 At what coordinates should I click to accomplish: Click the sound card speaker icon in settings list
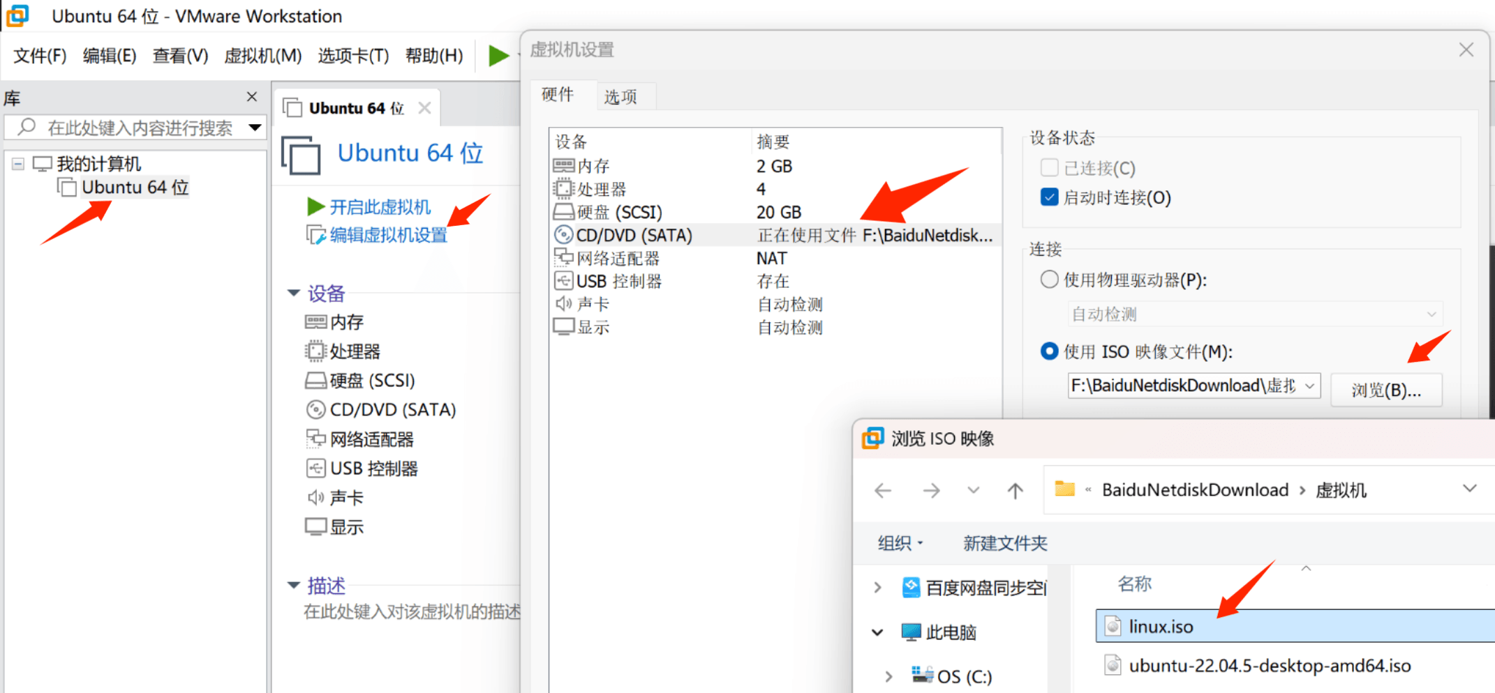tap(563, 304)
